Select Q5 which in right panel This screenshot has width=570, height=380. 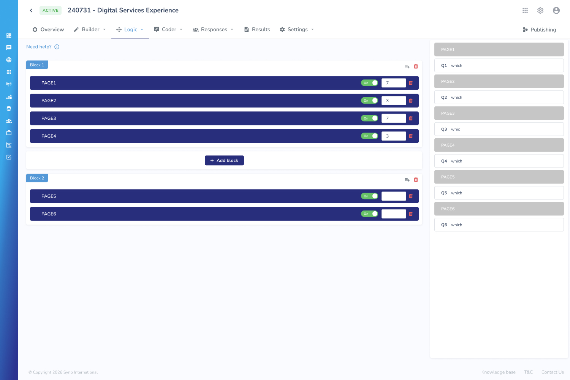pyautogui.click(x=499, y=193)
